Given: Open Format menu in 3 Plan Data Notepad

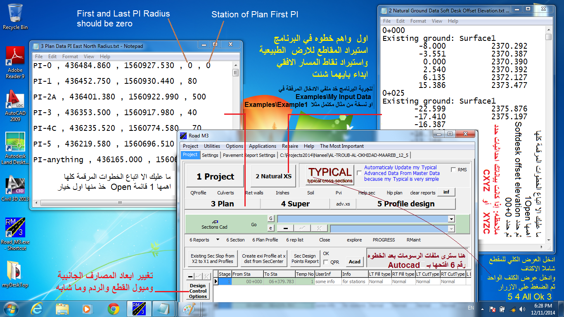Looking at the screenshot, I should click(70, 57).
